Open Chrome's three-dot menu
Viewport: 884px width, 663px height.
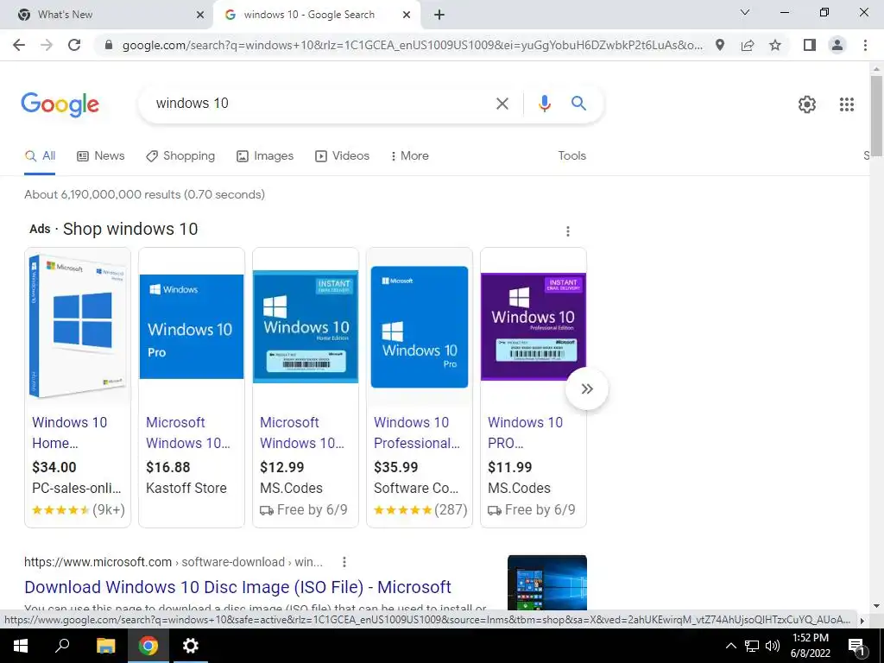point(865,45)
